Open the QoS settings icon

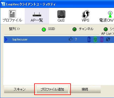pyautogui.click(x=61, y=14)
